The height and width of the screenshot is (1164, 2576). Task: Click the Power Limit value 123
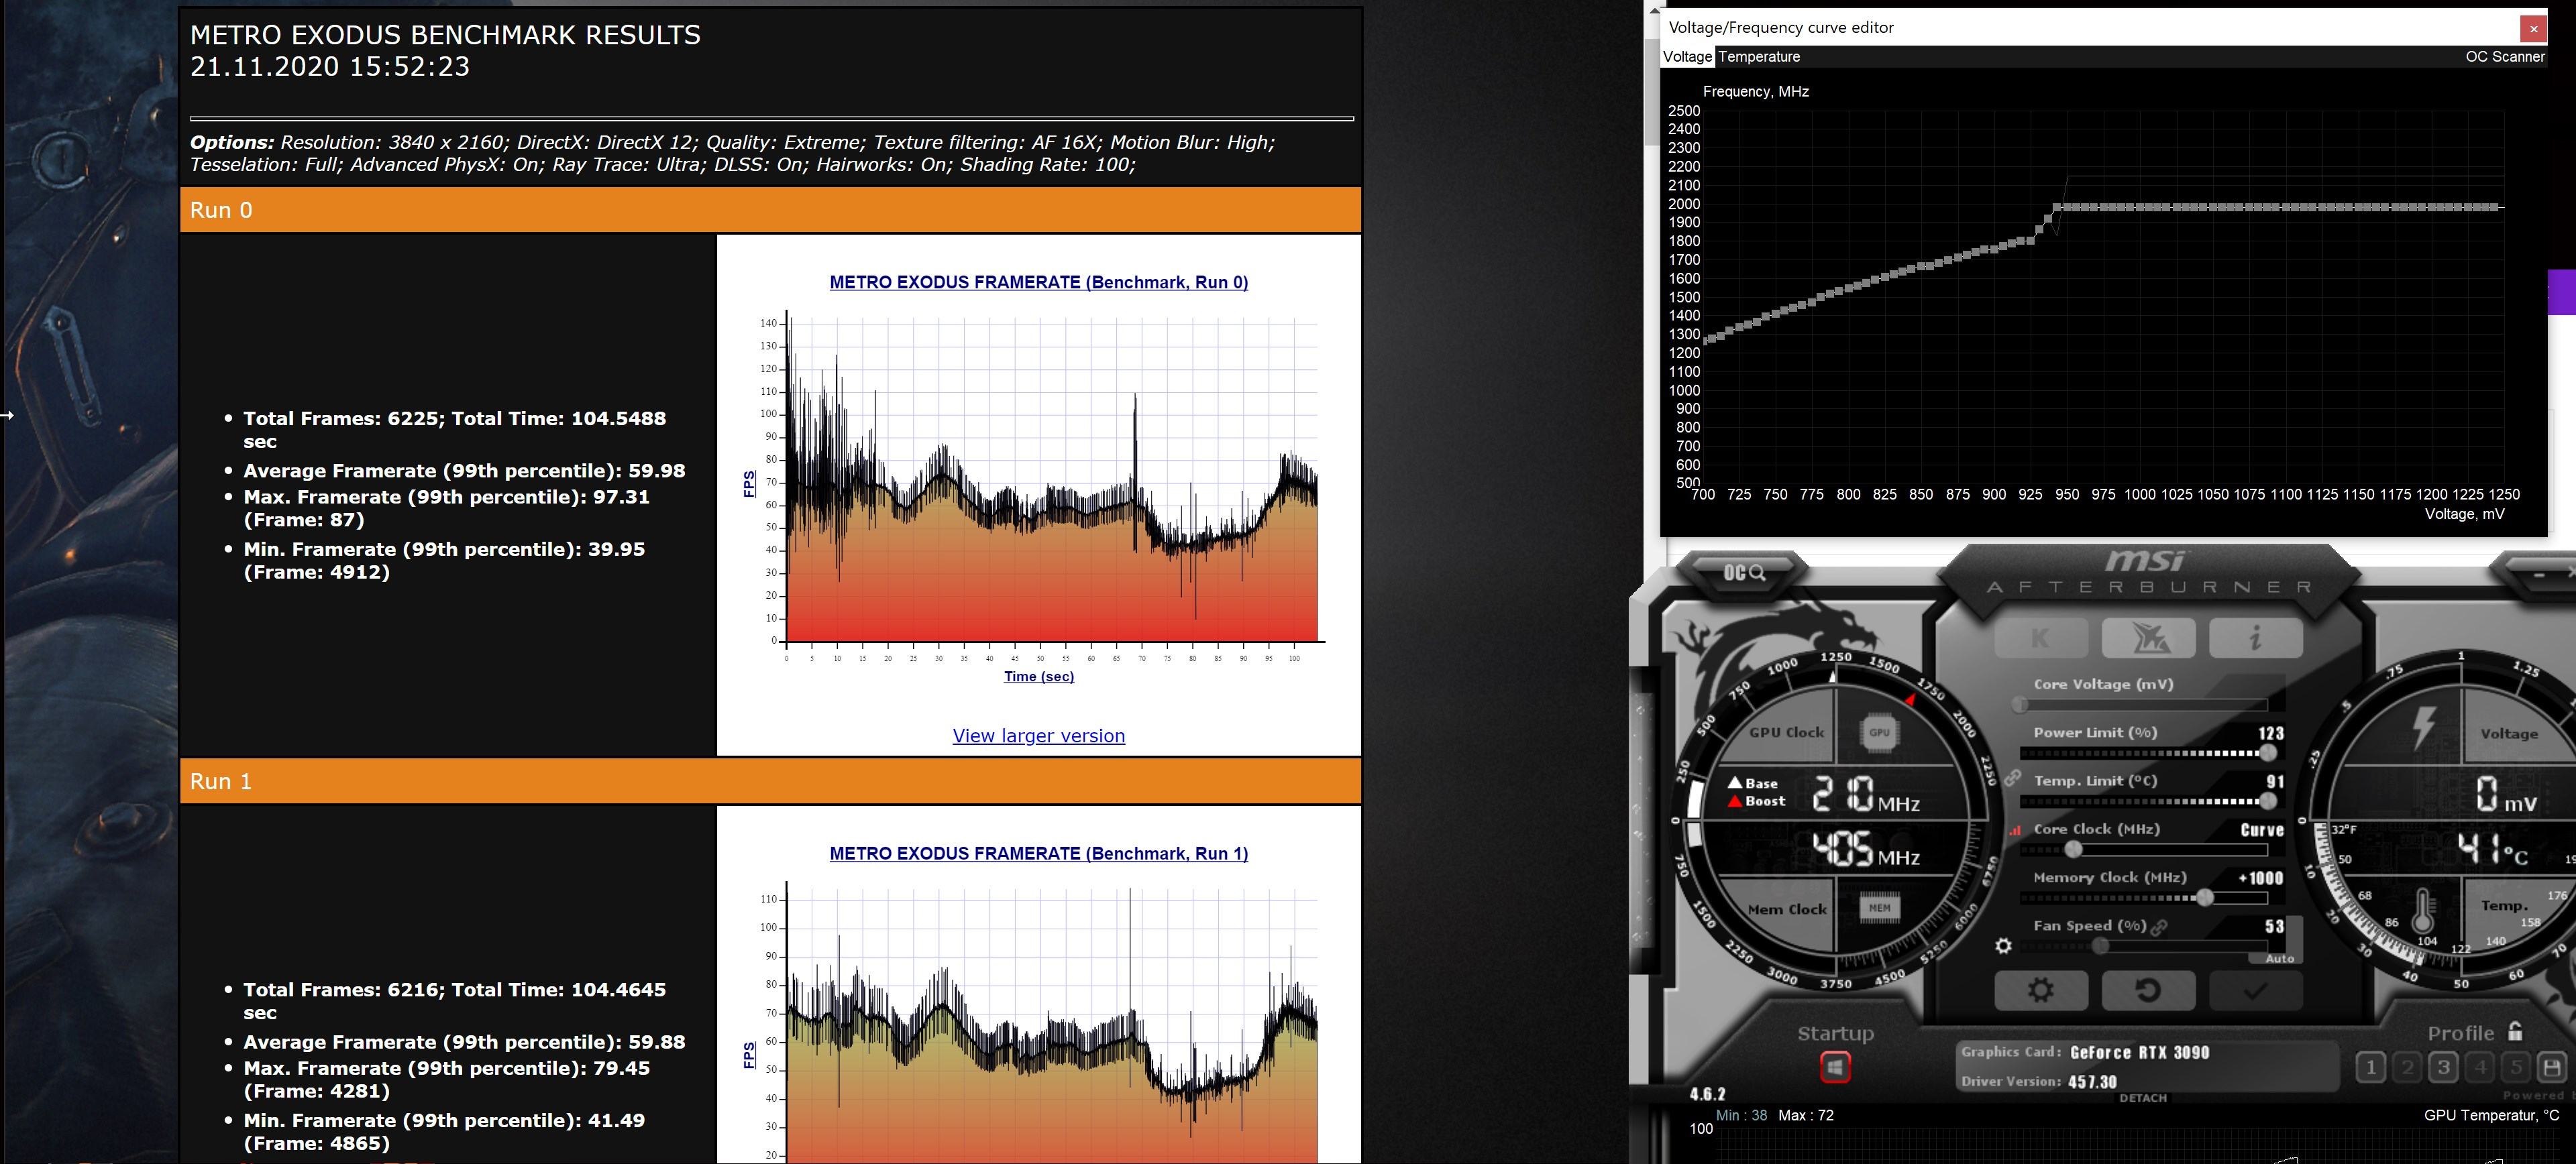[2270, 734]
